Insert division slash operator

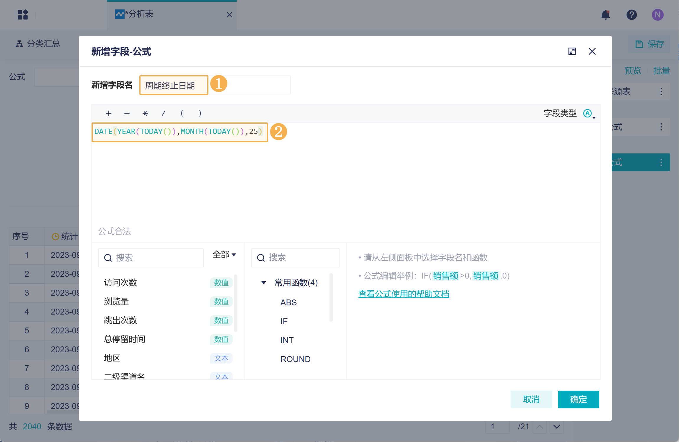(163, 113)
